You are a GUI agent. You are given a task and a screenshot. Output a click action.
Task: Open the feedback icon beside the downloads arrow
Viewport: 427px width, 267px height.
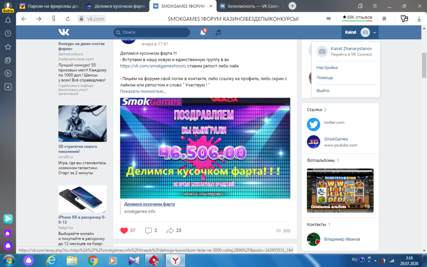404,18
